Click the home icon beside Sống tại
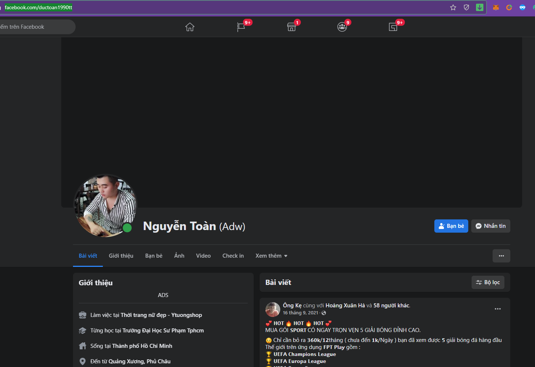Screen dimensions: 535x367 tap(83, 346)
